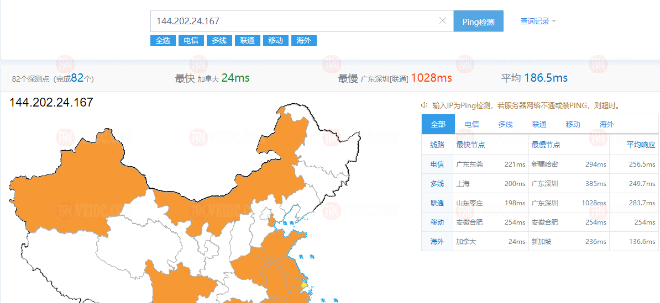
Task: Toggle the 海外 filter tag under input
Action: (x=304, y=40)
